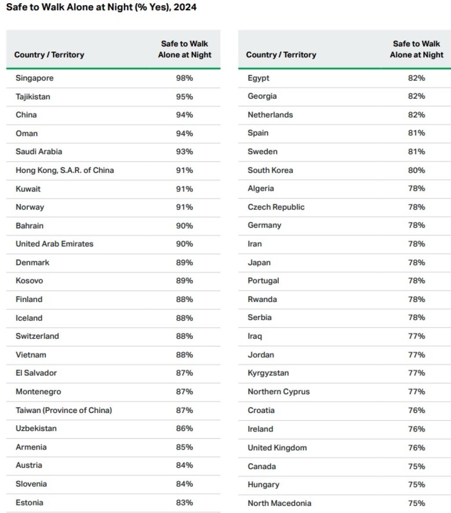Click Armenia's 85% value
The image size is (451, 513).
tap(185, 447)
